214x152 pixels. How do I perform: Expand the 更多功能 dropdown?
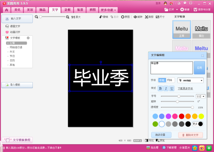pyautogui.click(x=108, y=10)
